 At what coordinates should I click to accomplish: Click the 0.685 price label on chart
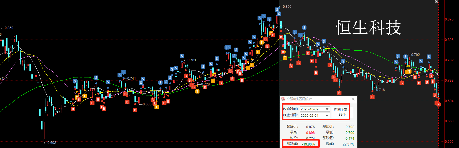pos(147,104)
